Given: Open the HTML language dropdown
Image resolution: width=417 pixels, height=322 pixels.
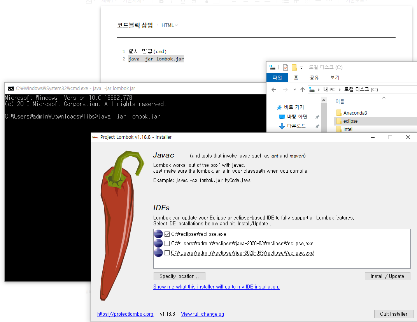Looking at the screenshot, I should coord(170,25).
